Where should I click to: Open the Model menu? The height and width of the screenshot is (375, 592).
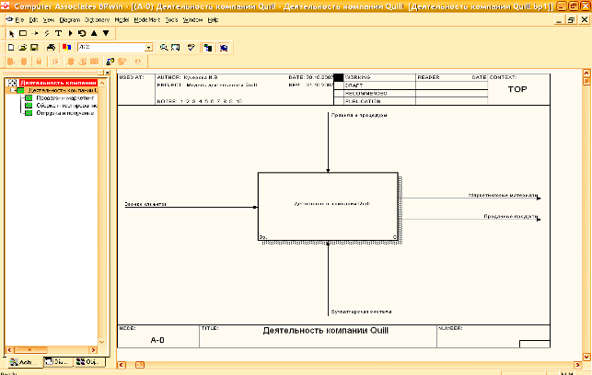coord(122,20)
